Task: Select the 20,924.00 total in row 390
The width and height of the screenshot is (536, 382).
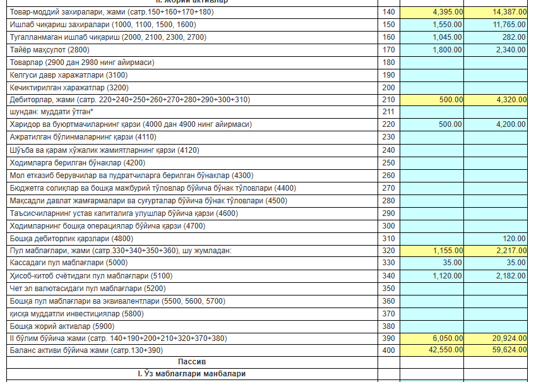Action: (496, 338)
